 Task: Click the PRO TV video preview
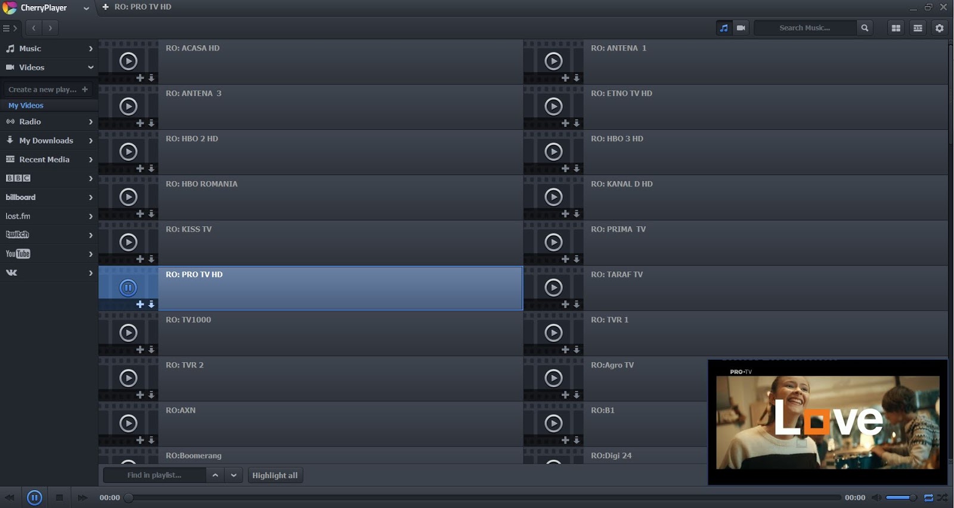coord(828,422)
